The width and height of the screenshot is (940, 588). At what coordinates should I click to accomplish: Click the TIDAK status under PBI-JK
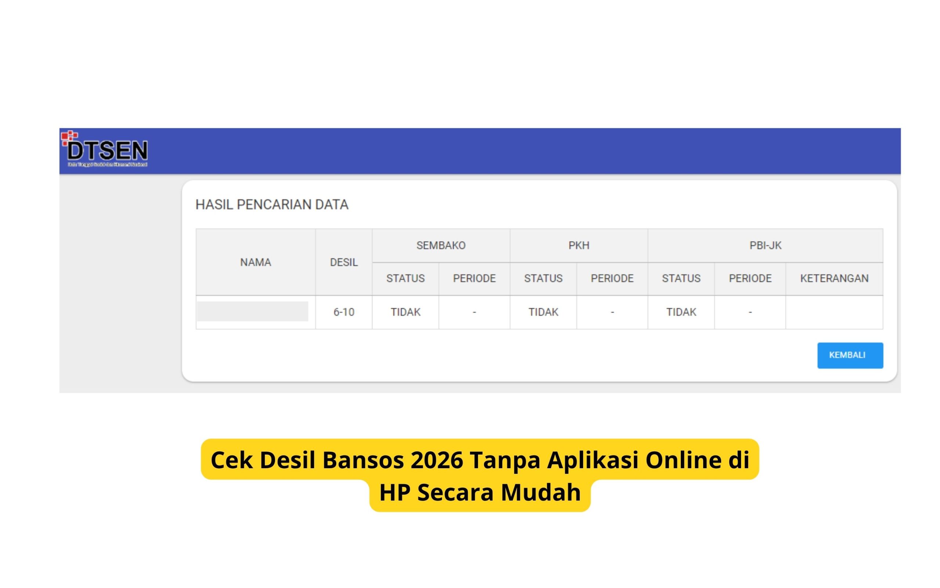click(681, 312)
